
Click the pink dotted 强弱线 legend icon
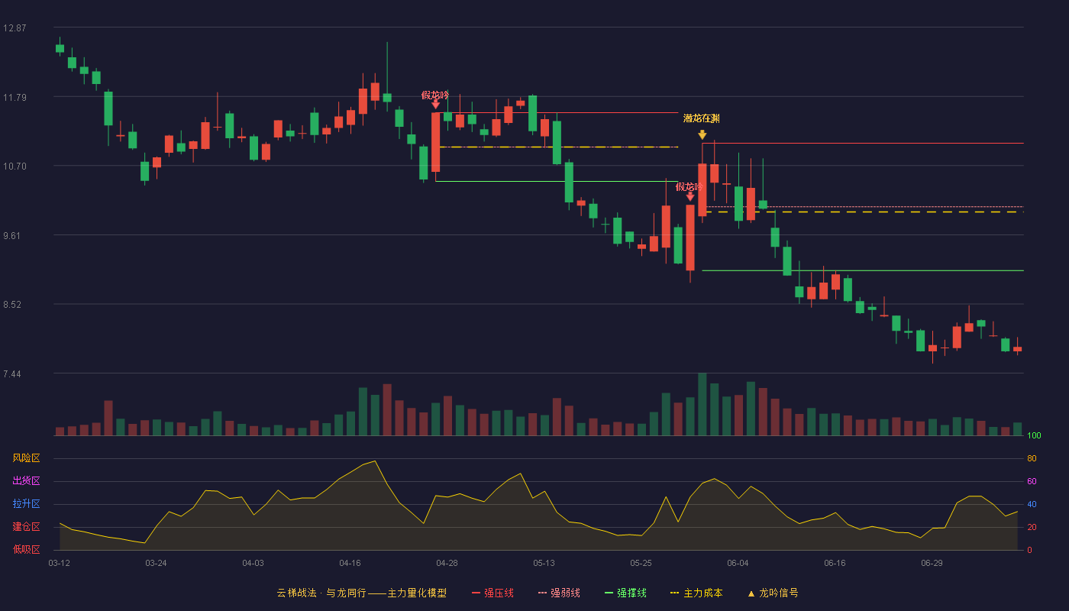542,593
